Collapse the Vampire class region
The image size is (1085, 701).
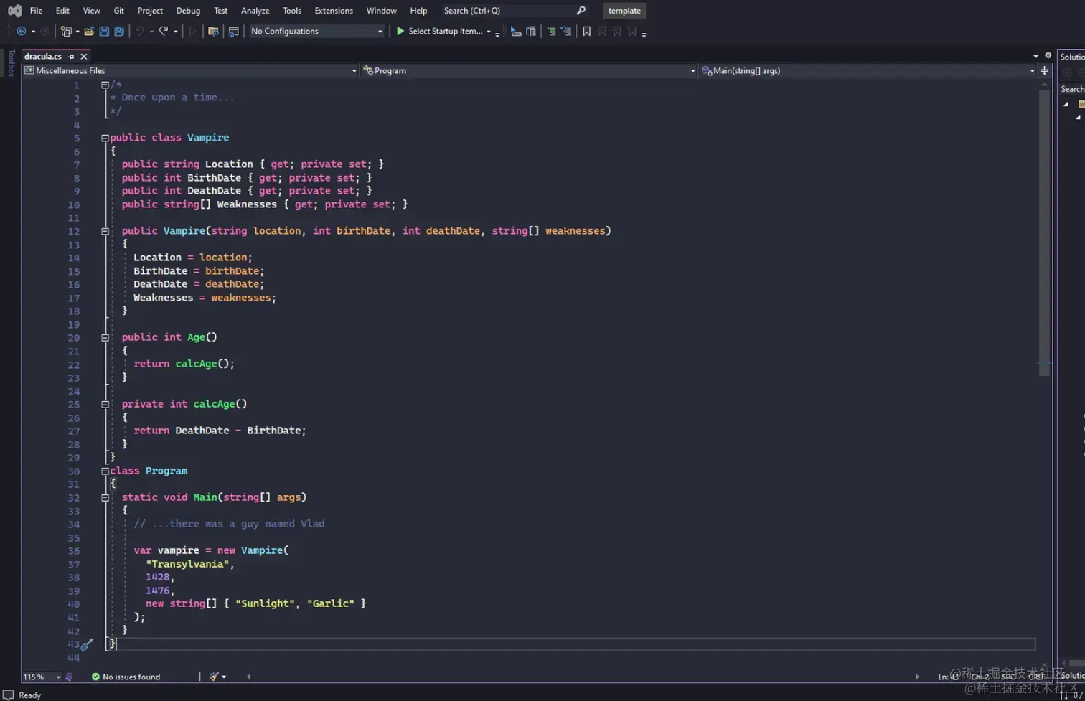pyautogui.click(x=105, y=138)
